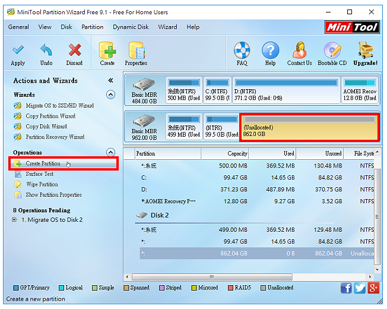
Task: Click the Wipe Partition icon
Action: click(18, 185)
